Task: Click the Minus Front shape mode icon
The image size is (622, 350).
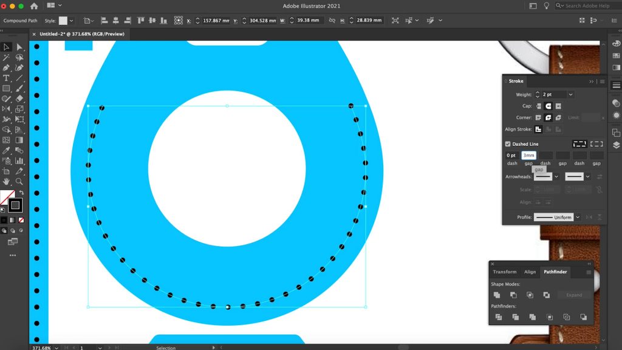Action: point(513,295)
